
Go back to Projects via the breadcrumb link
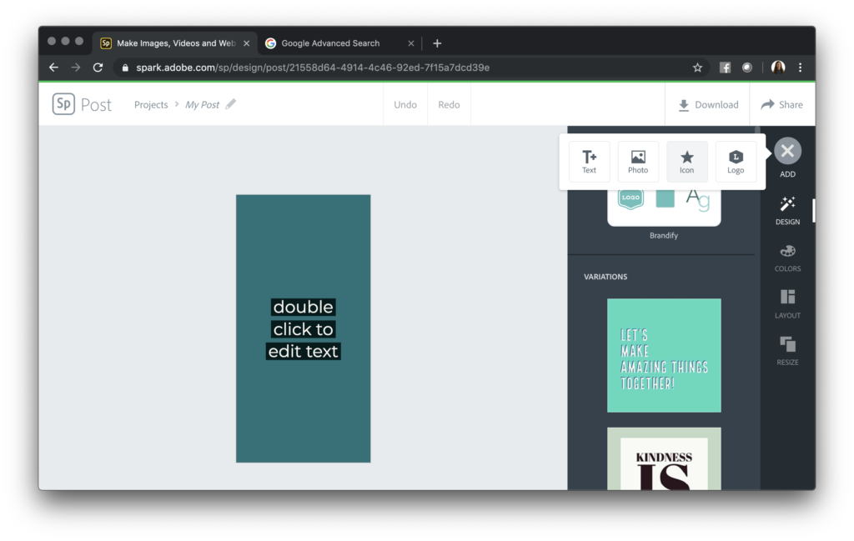[151, 104]
